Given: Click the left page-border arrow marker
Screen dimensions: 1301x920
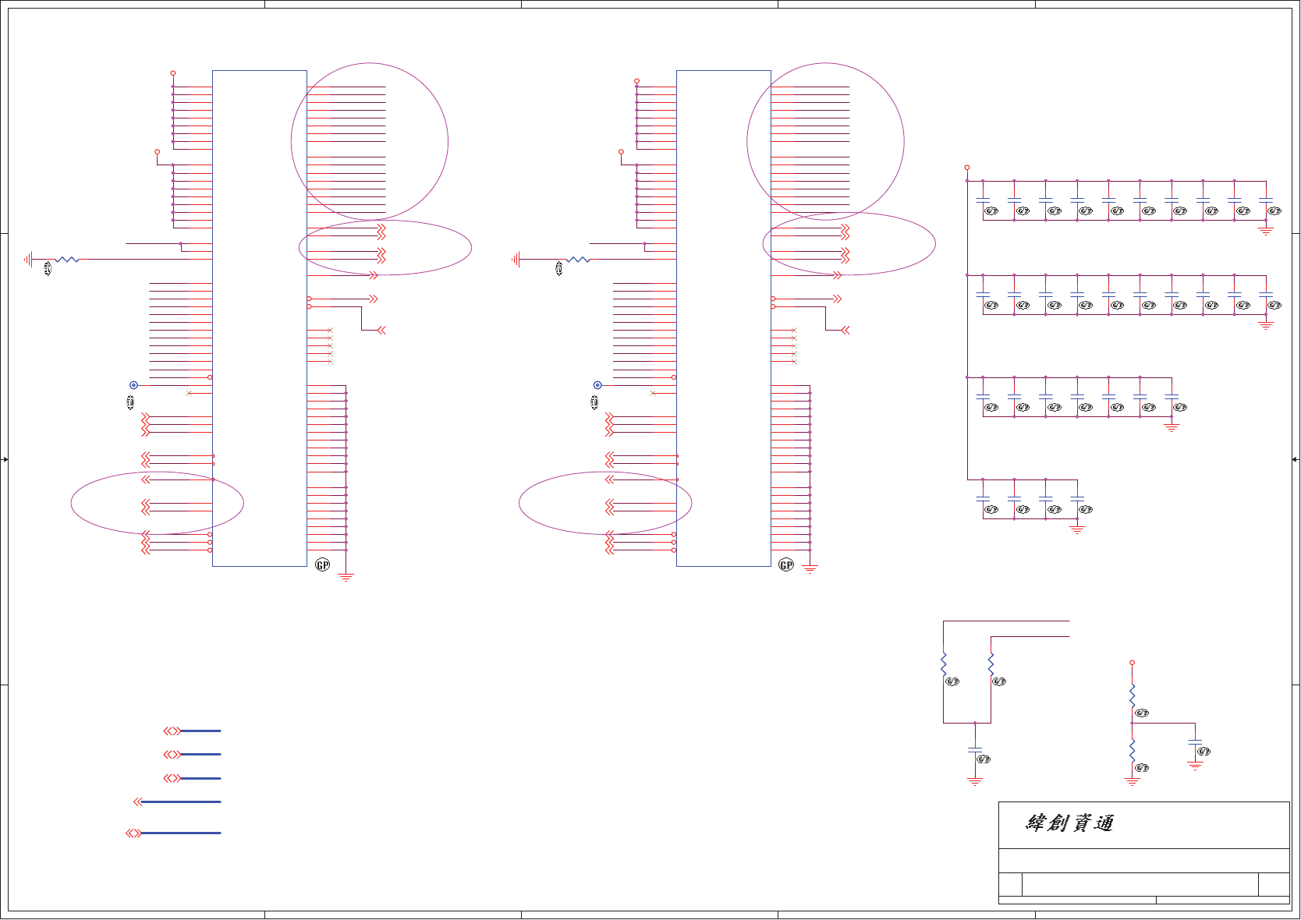Looking at the screenshot, I should pyautogui.click(x=5, y=459).
